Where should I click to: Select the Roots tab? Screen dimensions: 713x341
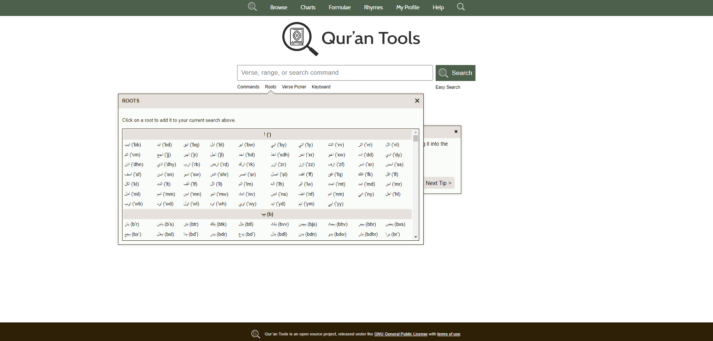tap(271, 87)
